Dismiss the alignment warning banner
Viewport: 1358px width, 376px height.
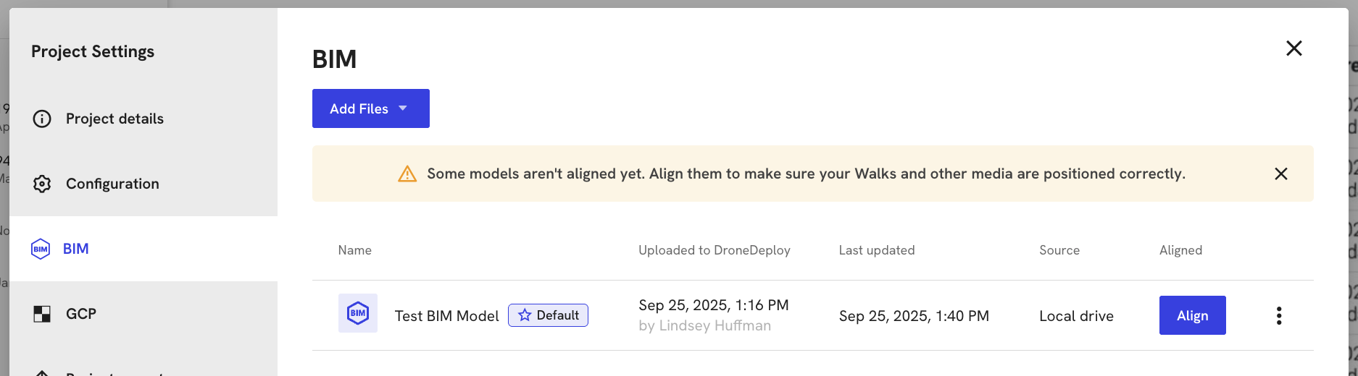point(1281,174)
